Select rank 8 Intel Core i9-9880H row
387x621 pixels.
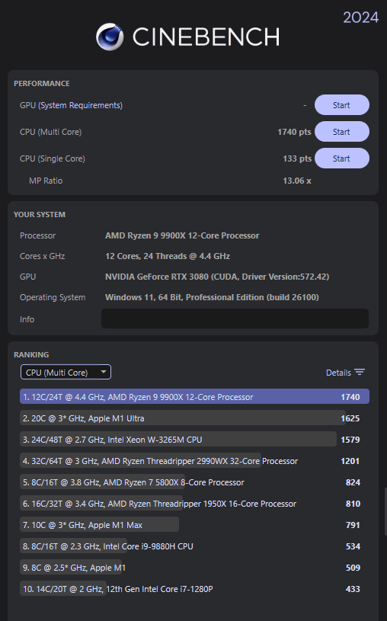(194, 546)
